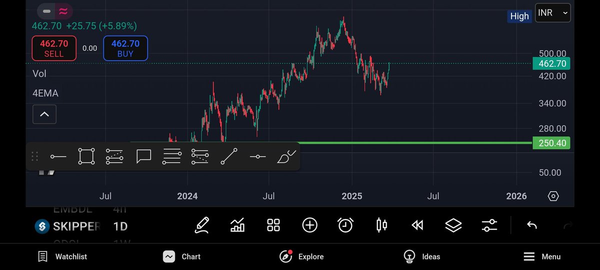Go to the Ideas tab
Screen dimensions: 600x270
tap(422, 256)
